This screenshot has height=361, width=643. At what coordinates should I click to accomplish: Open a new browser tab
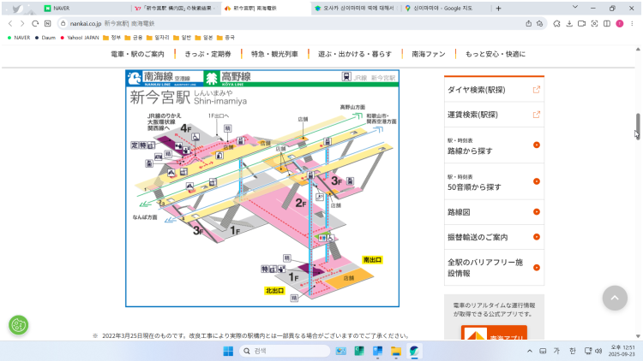498,9
